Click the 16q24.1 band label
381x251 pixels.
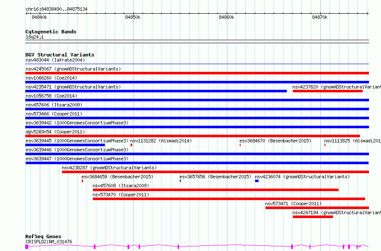pyautogui.click(x=35, y=37)
